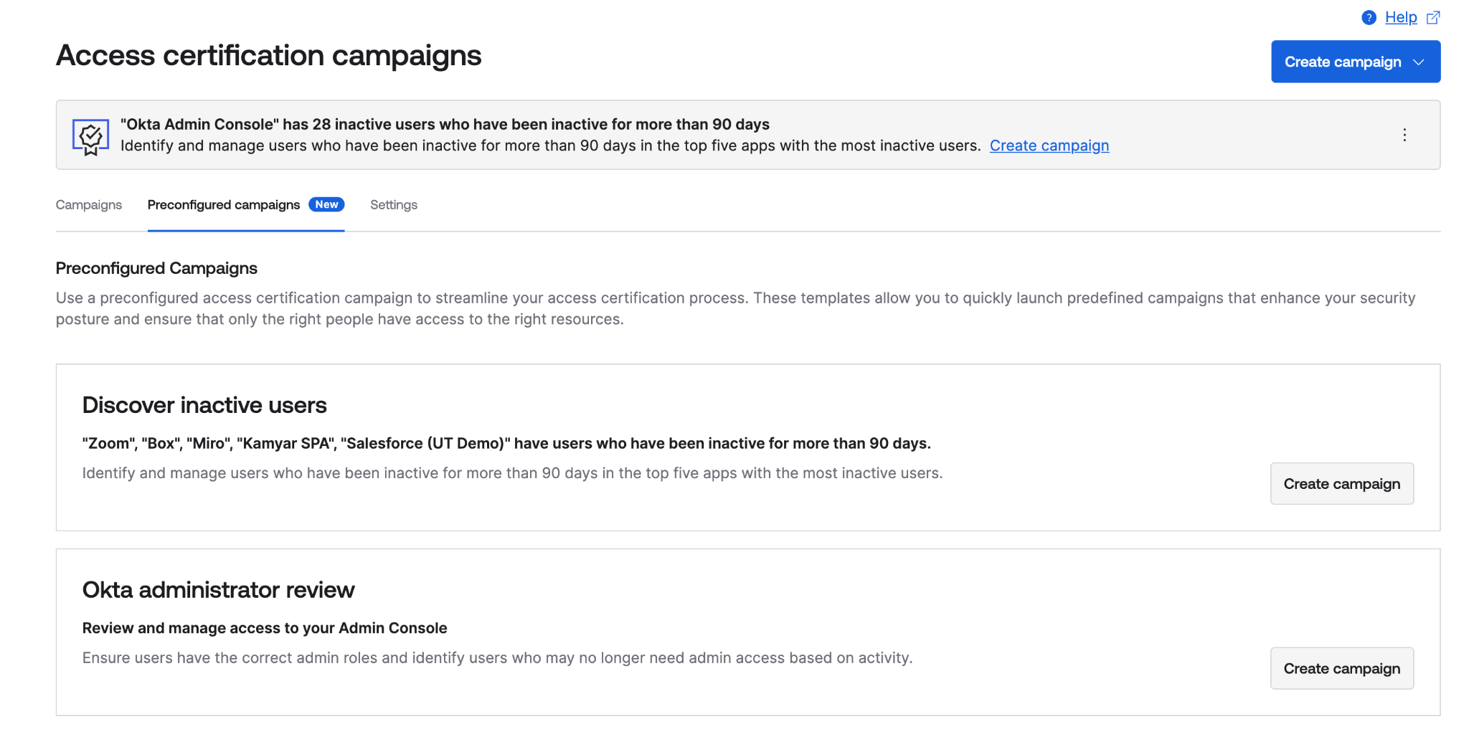
Task: Click the Okta administrator review card title
Action: [x=218, y=590]
